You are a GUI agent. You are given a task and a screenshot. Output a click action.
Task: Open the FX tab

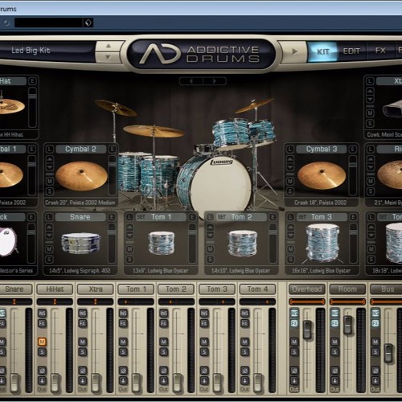tap(380, 51)
